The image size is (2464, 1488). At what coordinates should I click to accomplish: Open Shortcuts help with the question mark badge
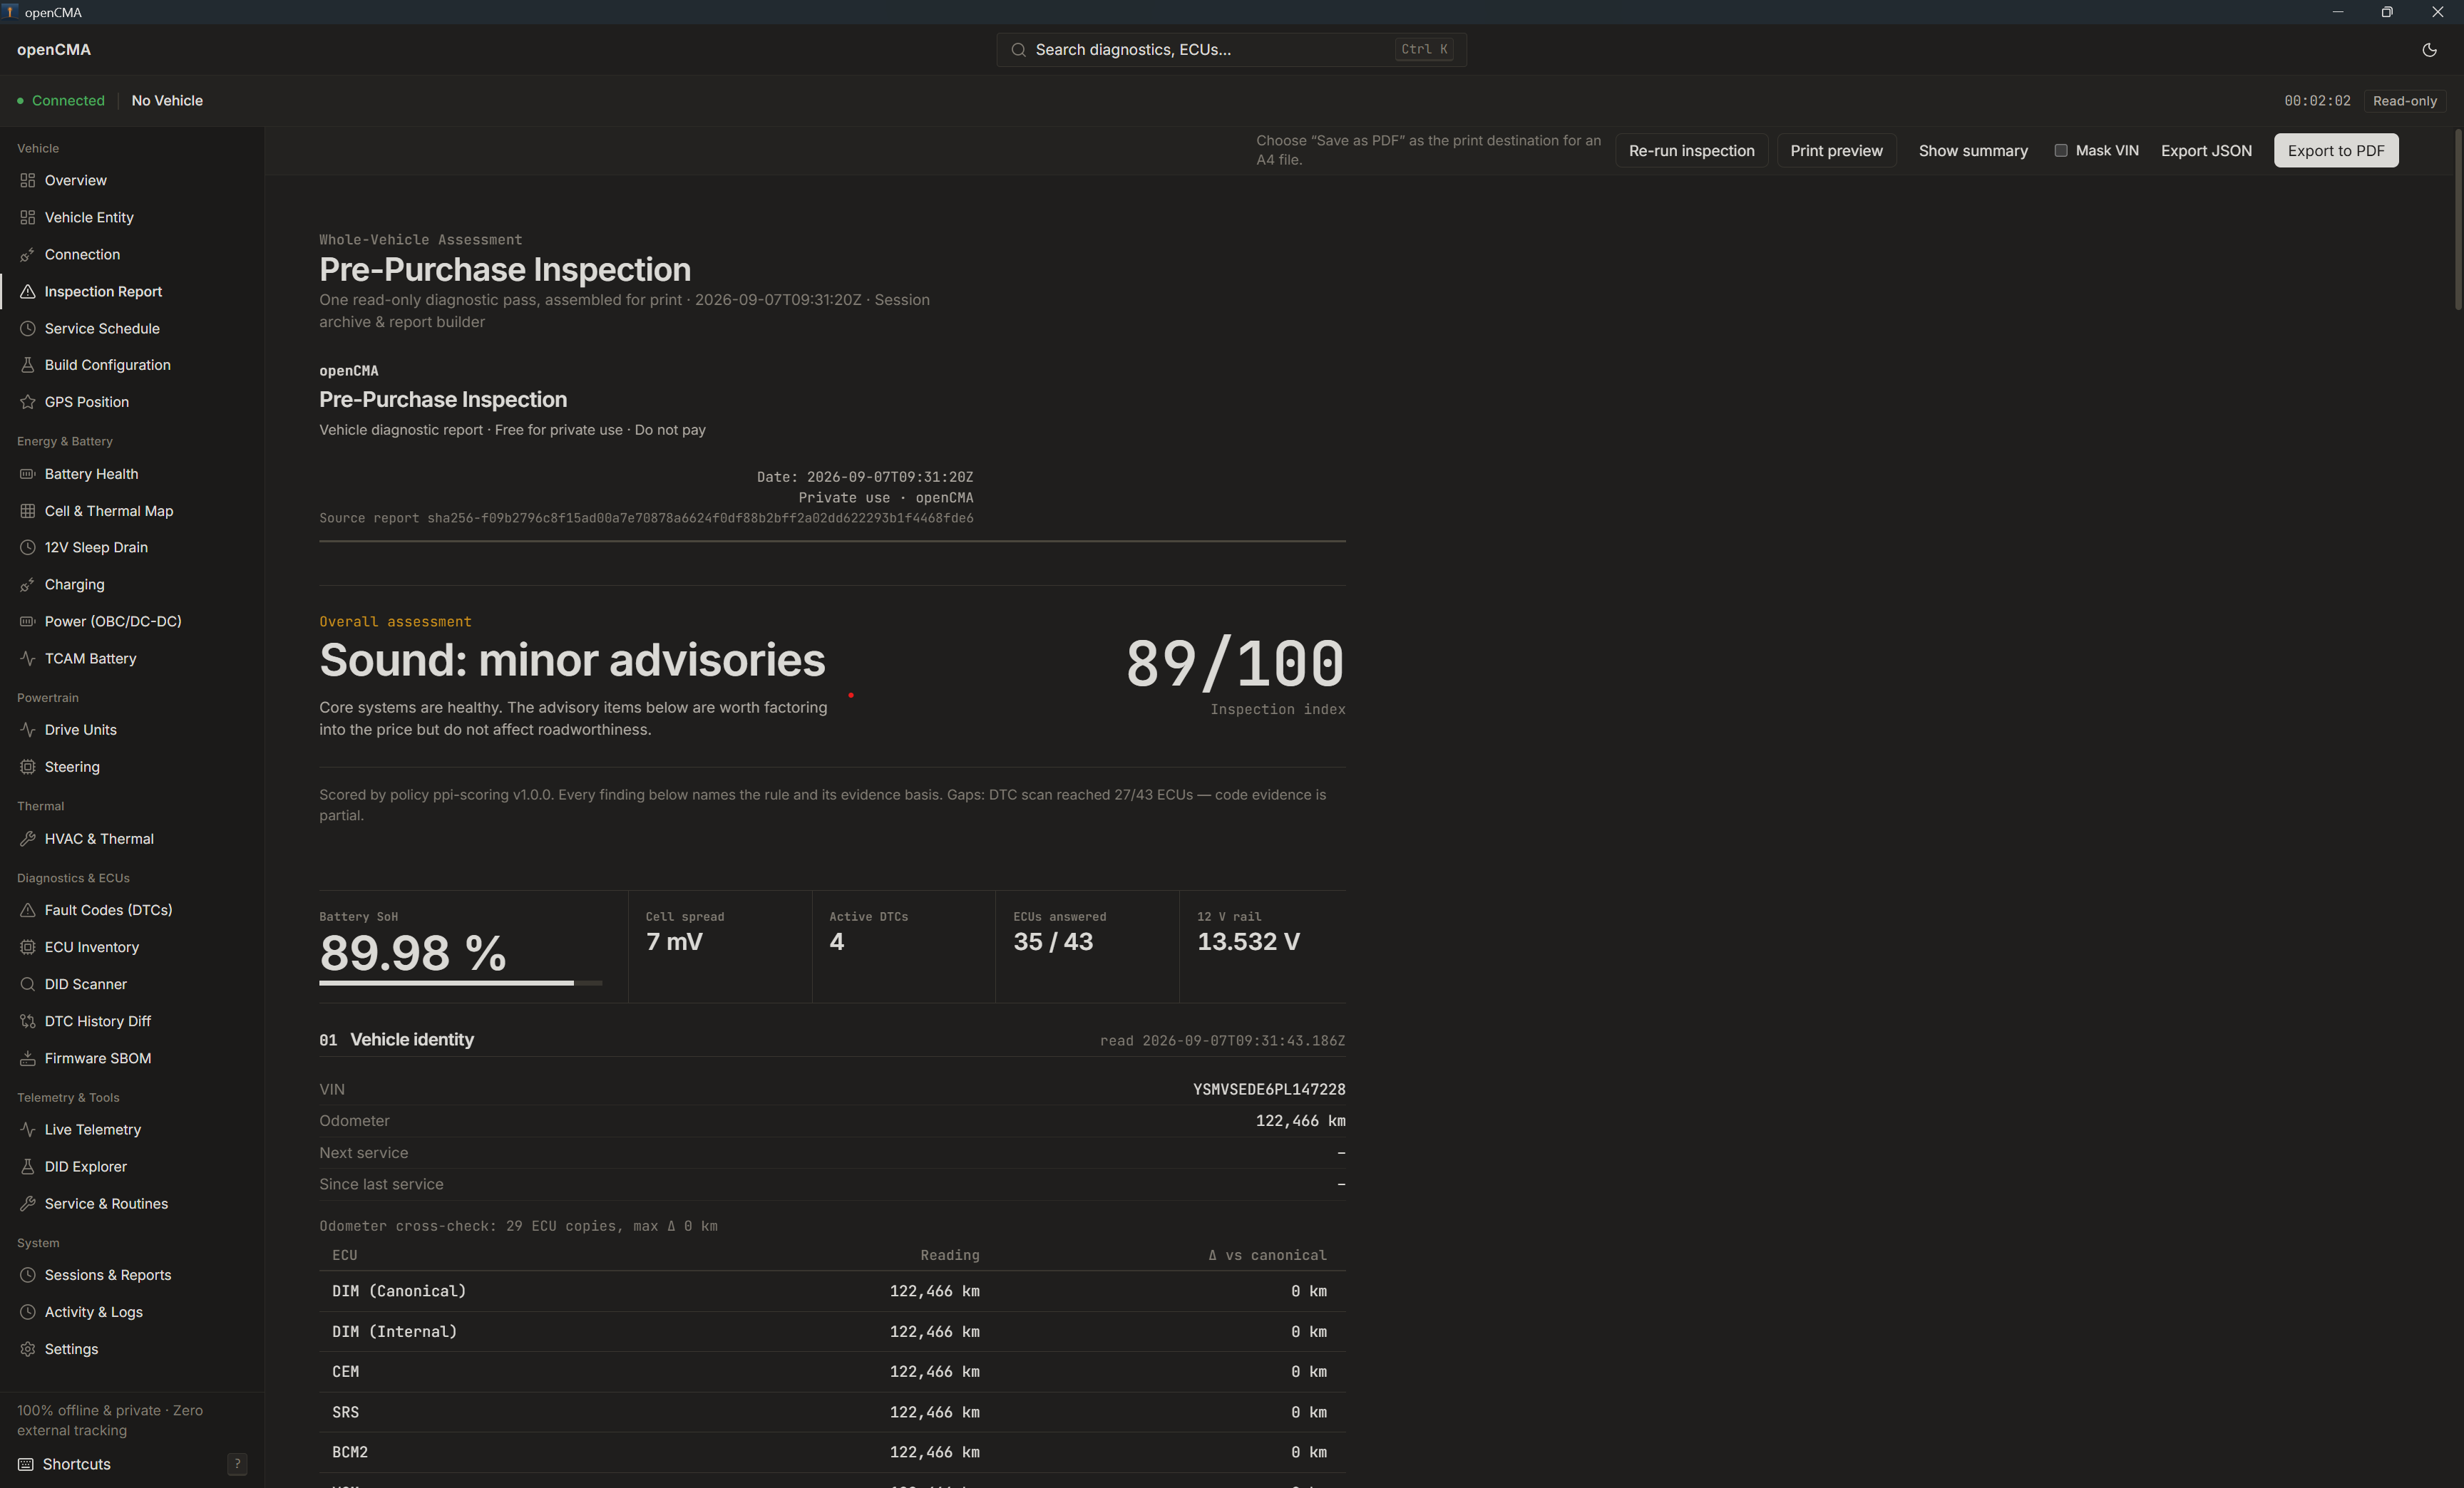[237, 1464]
